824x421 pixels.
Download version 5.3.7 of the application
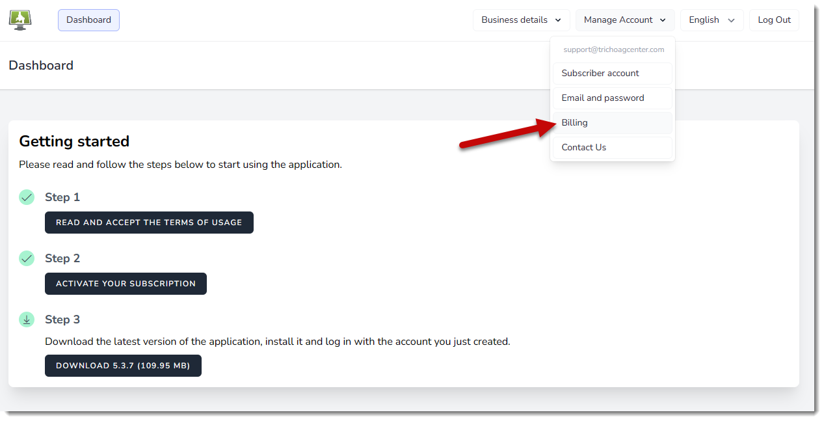(123, 366)
